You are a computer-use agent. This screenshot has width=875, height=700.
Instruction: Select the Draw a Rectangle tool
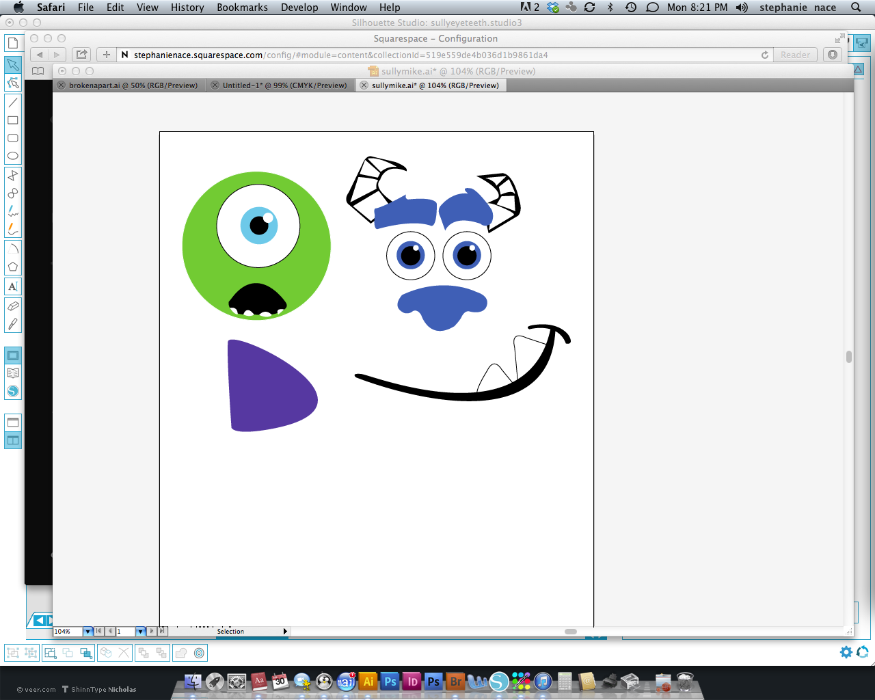pos(13,120)
